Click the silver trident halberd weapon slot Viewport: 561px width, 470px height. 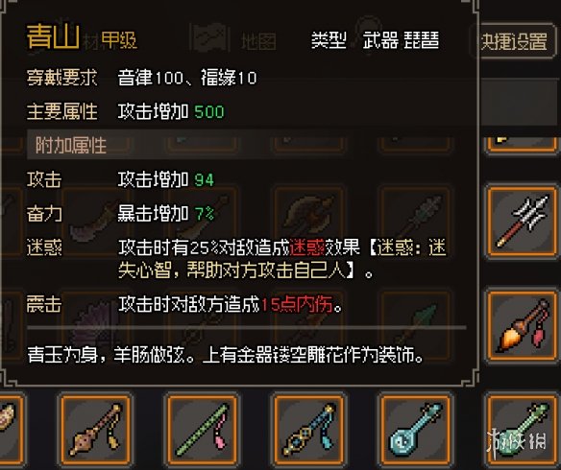(522, 221)
